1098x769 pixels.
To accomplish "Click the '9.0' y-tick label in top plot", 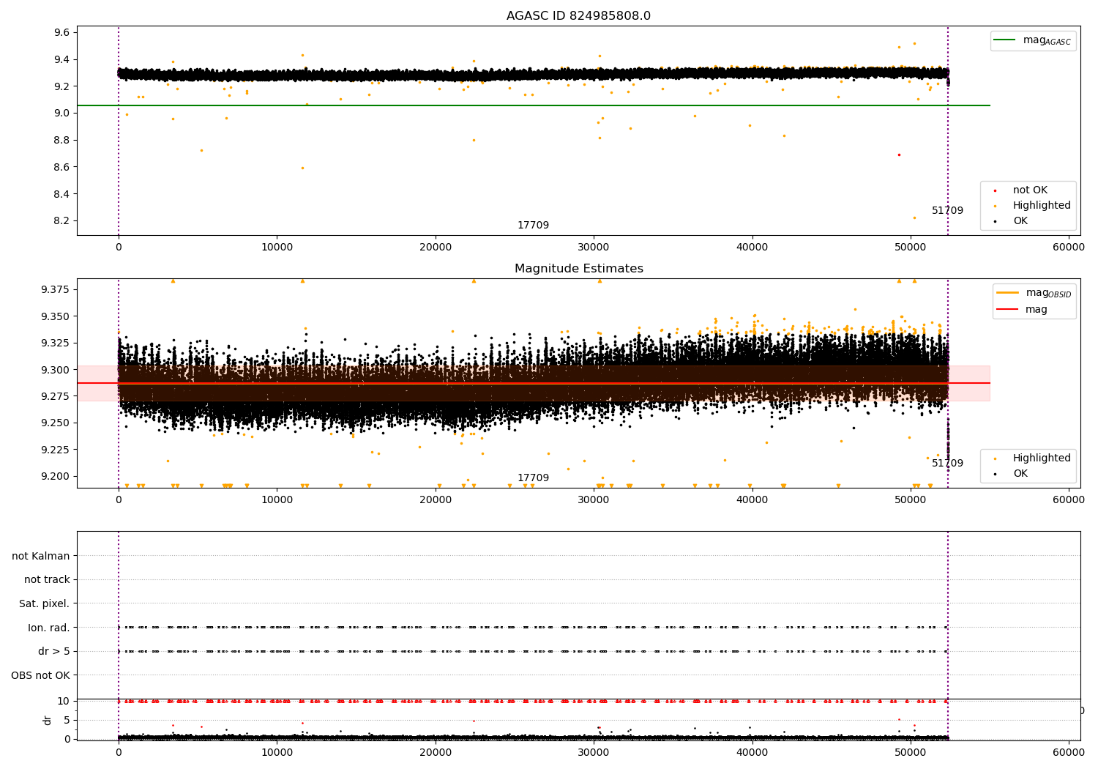I will (62, 113).
